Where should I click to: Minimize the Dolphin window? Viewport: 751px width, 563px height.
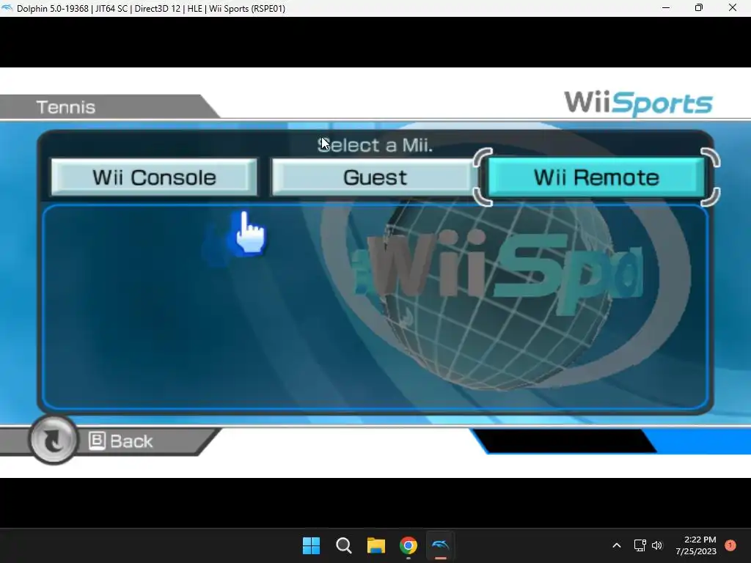666,8
